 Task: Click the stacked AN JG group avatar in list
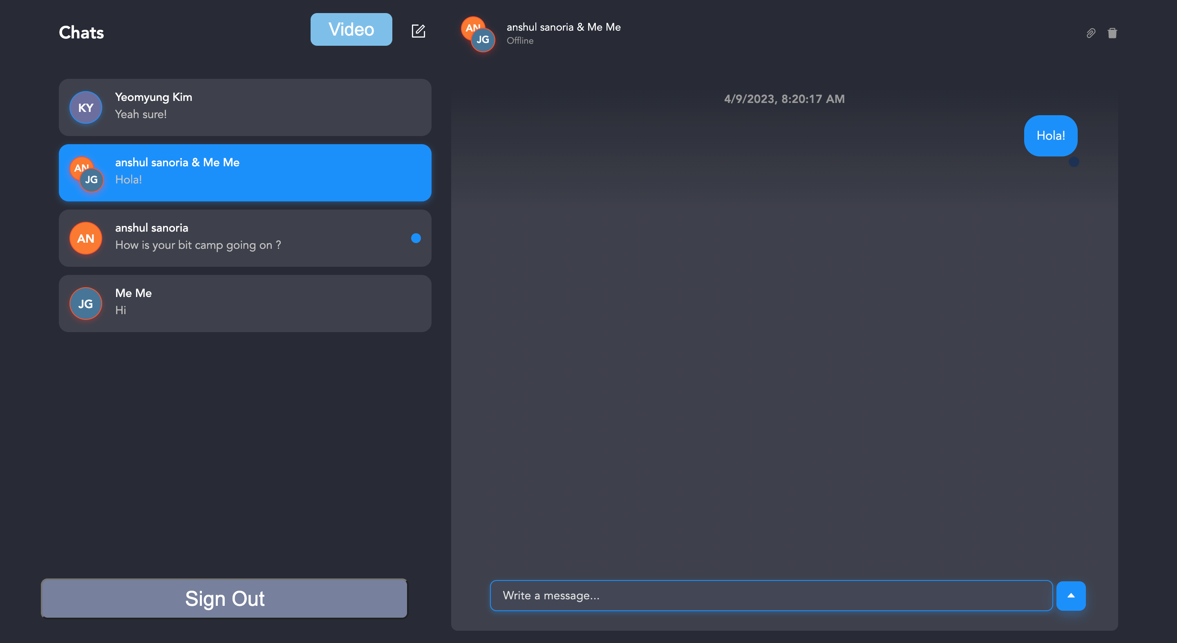pos(86,174)
